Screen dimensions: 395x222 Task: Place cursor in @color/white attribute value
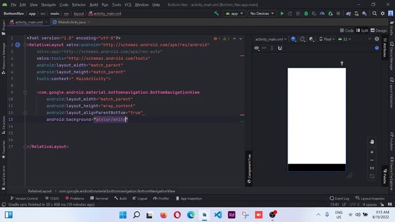click(x=110, y=120)
